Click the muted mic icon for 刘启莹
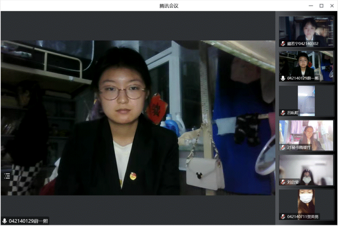The image size is (338, 226). click(283, 182)
